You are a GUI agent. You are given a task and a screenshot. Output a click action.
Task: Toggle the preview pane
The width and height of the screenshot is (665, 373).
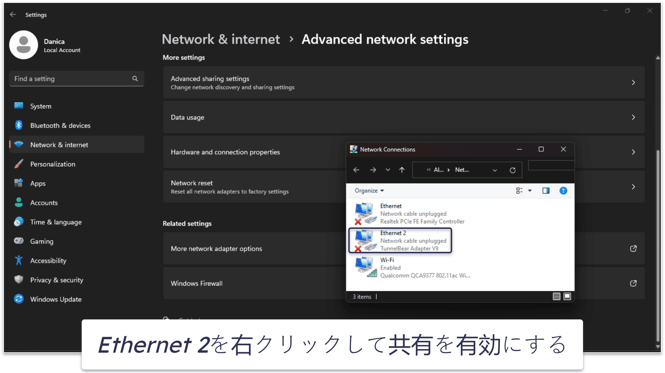pyautogui.click(x=546, y=191)
